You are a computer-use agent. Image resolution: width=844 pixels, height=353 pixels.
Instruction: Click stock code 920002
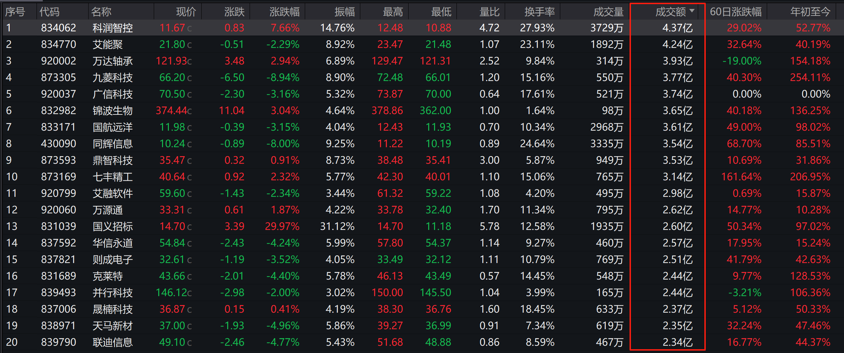[x=58, y=61]
